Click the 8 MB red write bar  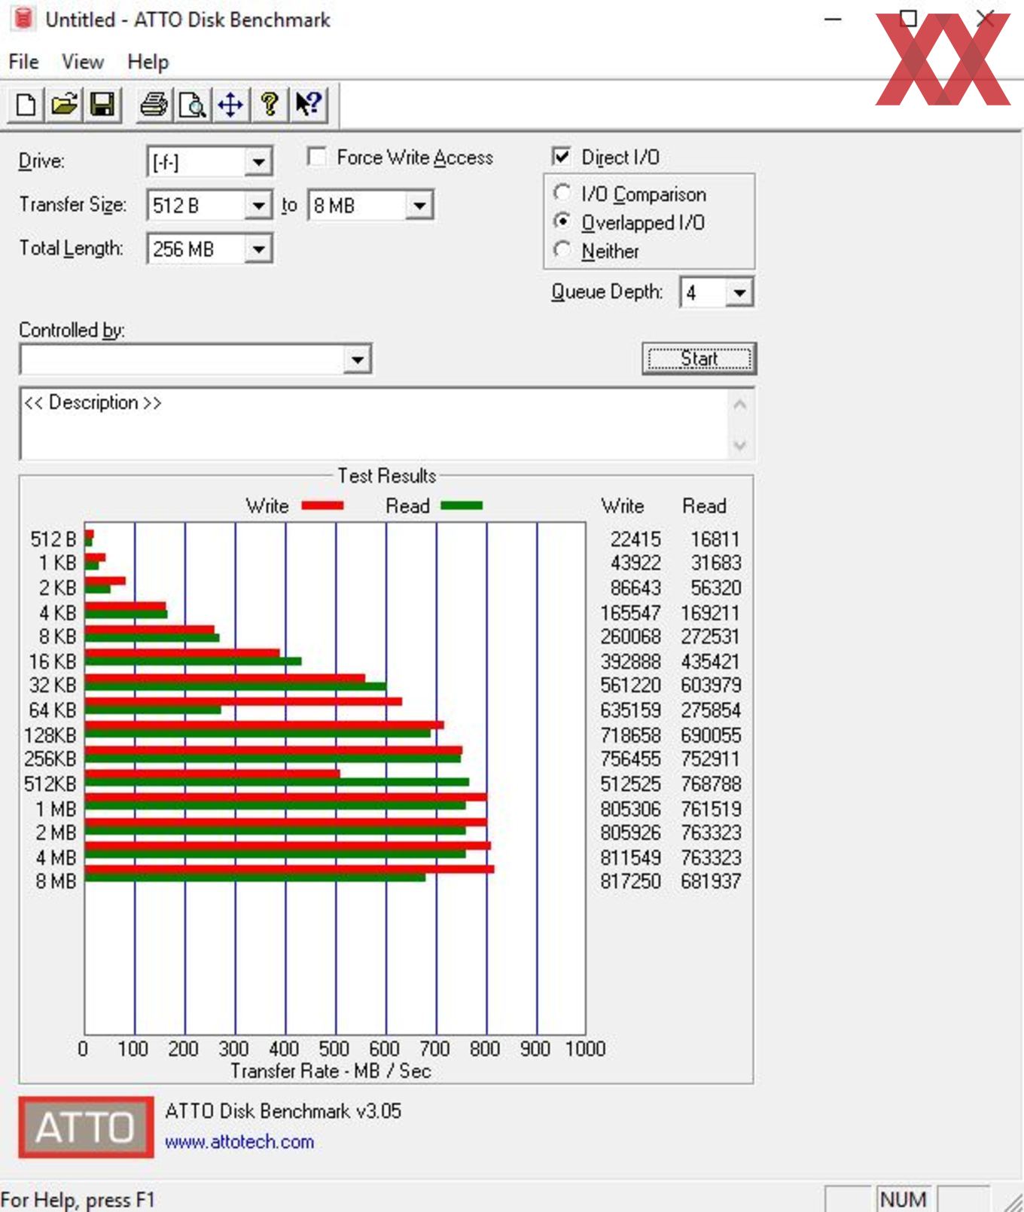click(289, 869)
